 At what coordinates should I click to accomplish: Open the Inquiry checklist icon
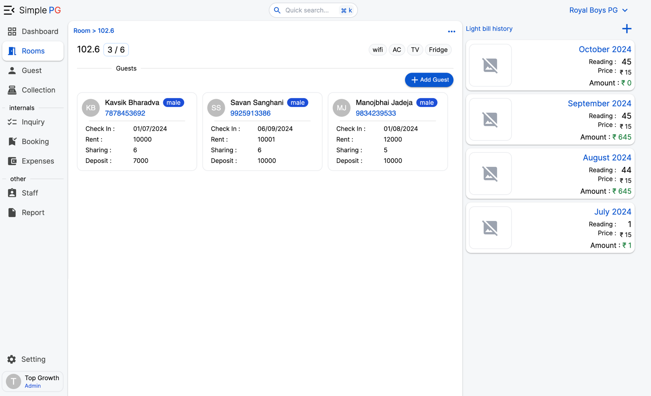pos(12,122)
